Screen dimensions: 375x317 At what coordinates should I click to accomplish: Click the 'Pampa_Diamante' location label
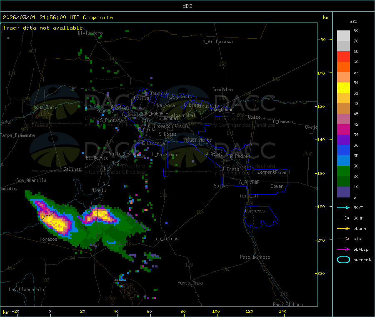[x=17, y=135]
